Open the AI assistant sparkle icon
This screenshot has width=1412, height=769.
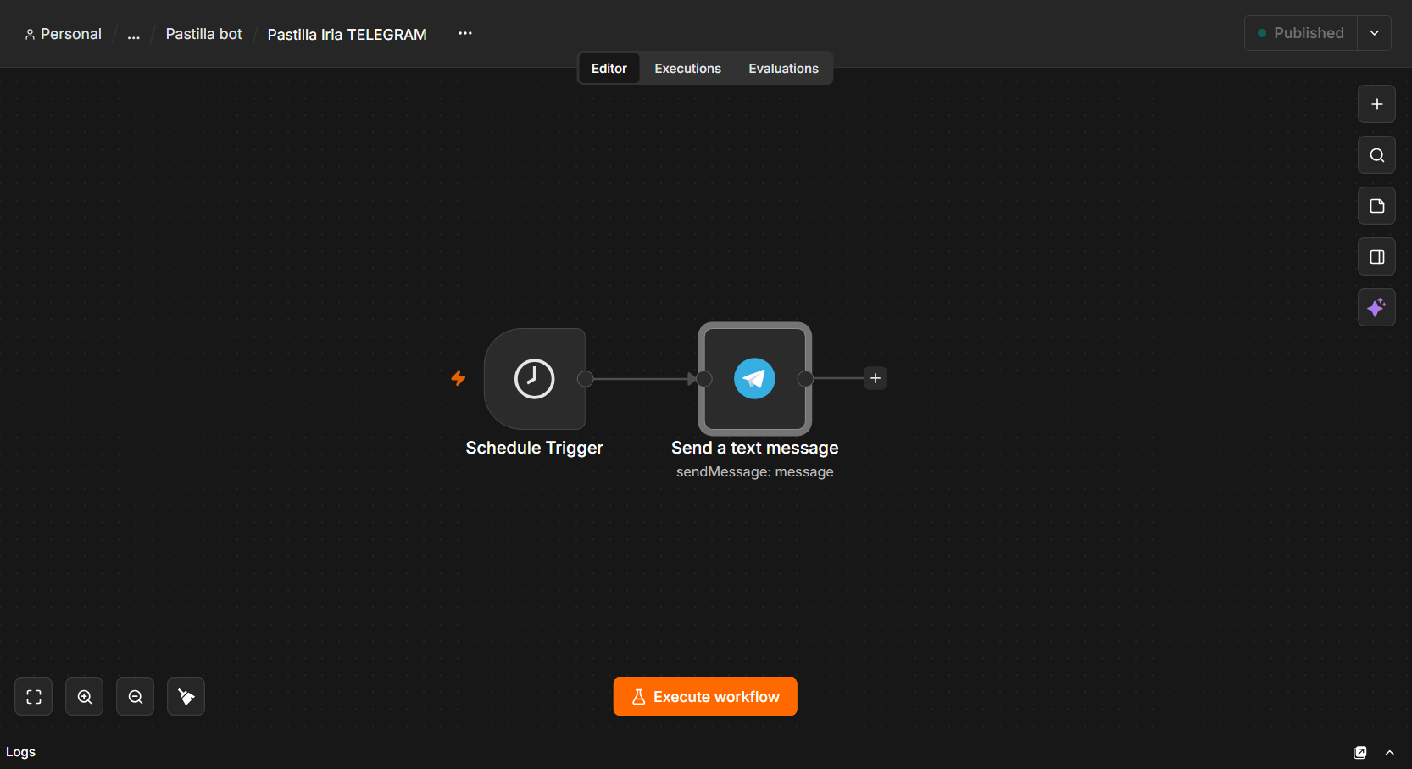tap(1376, 308)
